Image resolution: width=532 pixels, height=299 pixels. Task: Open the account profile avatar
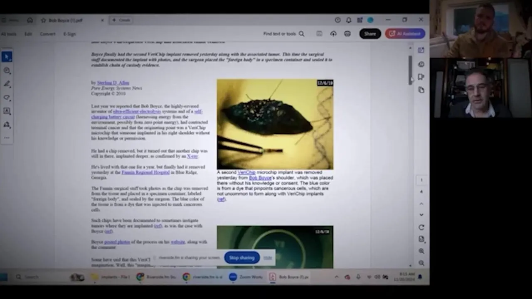[x=370, y=20]
